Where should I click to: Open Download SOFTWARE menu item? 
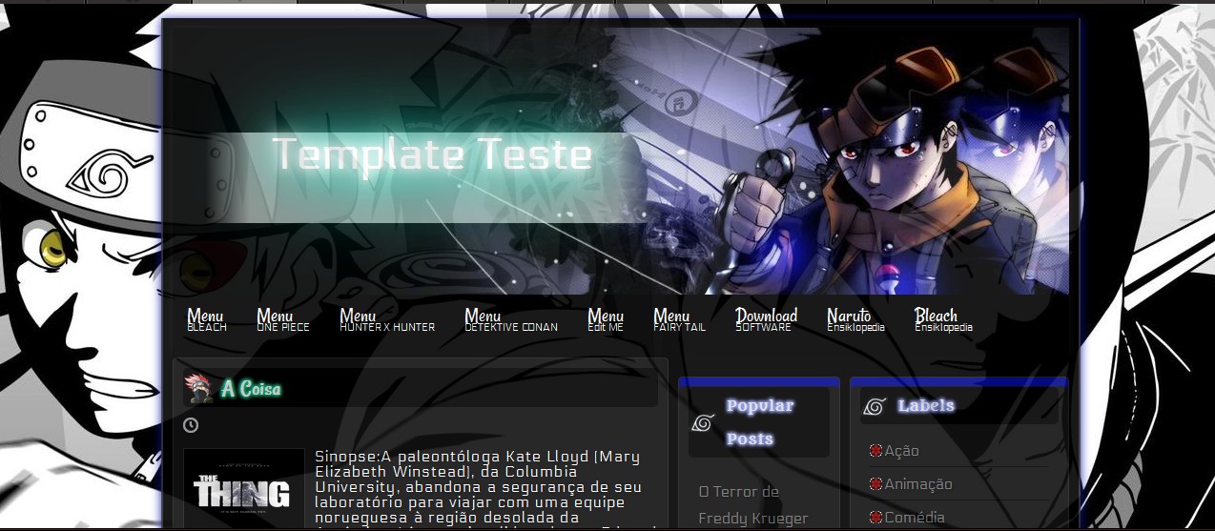767,320
